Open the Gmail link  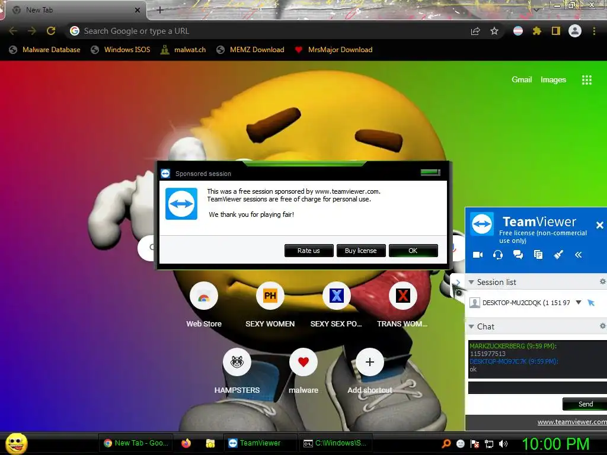(x=522, y=80)
